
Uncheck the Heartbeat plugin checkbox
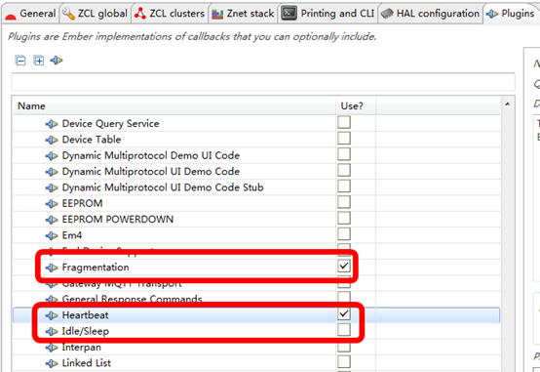point(344,314)
